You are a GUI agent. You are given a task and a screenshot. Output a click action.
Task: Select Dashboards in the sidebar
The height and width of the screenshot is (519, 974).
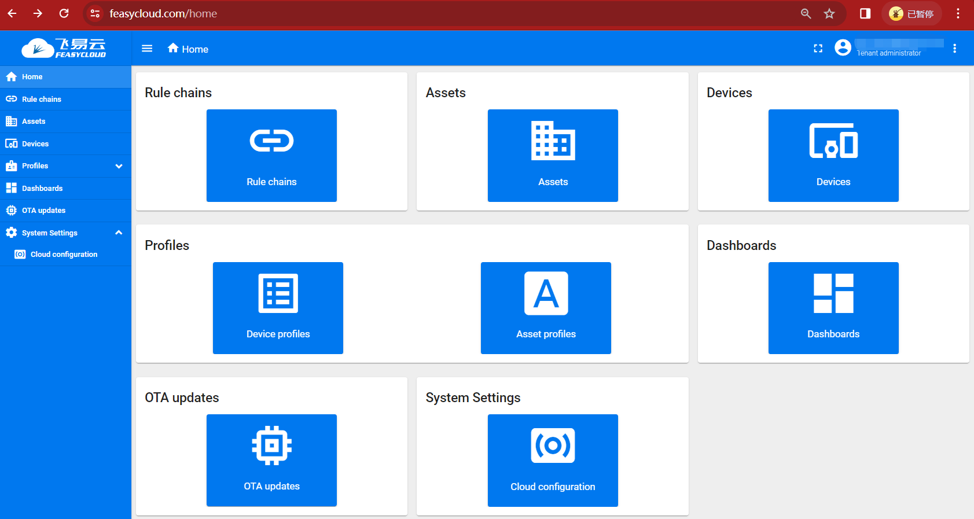tap(42, 189)
